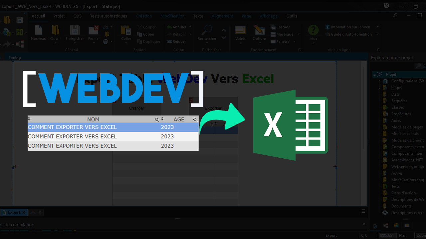426x239 pixels.
Task: Expand Environnement group dialog launcher
Action: tap(300, 50)
